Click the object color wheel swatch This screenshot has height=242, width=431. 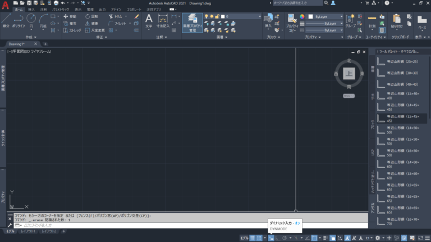point(302,16)
